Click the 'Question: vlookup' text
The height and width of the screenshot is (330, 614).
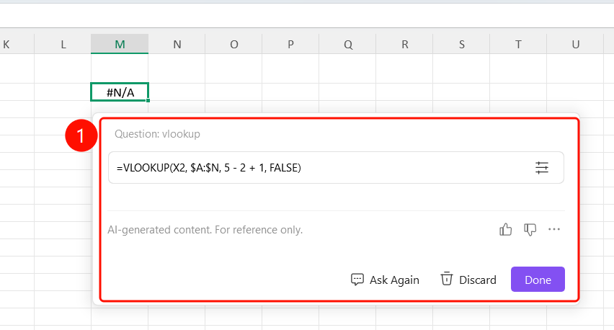tap(157, 134)
